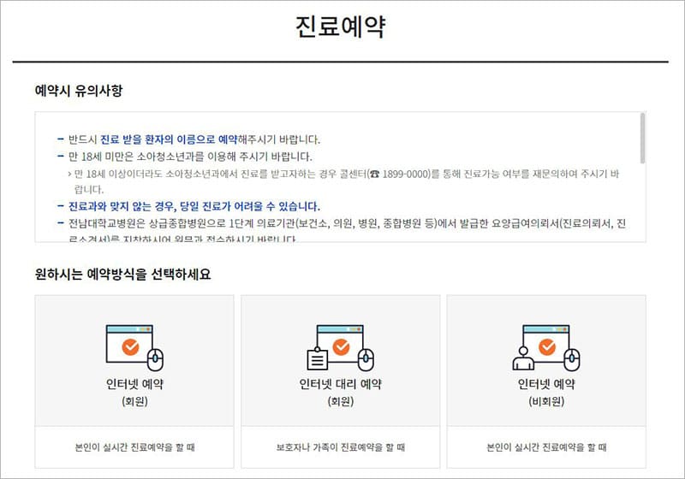Click the caption below the non-member reservation card
Viewport: 685px width, 479px height.
pyautogui.click(x=545, y=446)
